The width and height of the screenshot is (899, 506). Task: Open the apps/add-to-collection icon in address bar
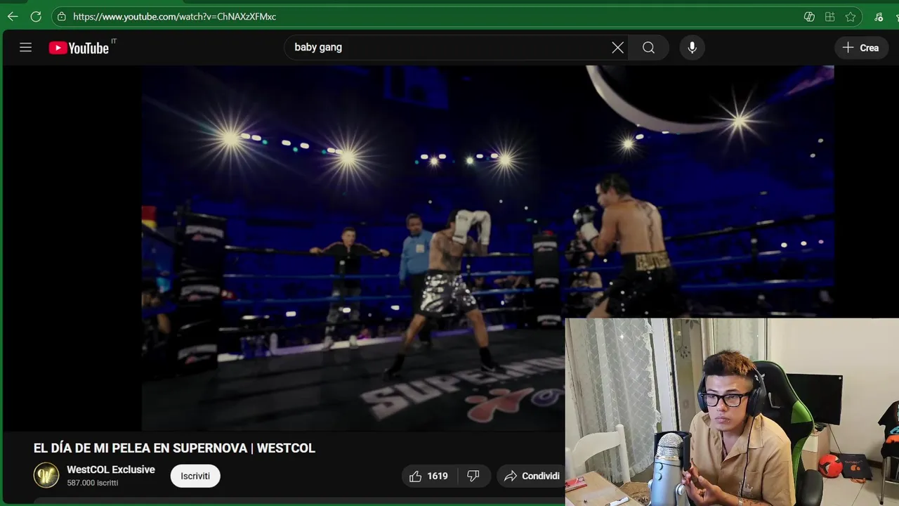tap(830, 16)
